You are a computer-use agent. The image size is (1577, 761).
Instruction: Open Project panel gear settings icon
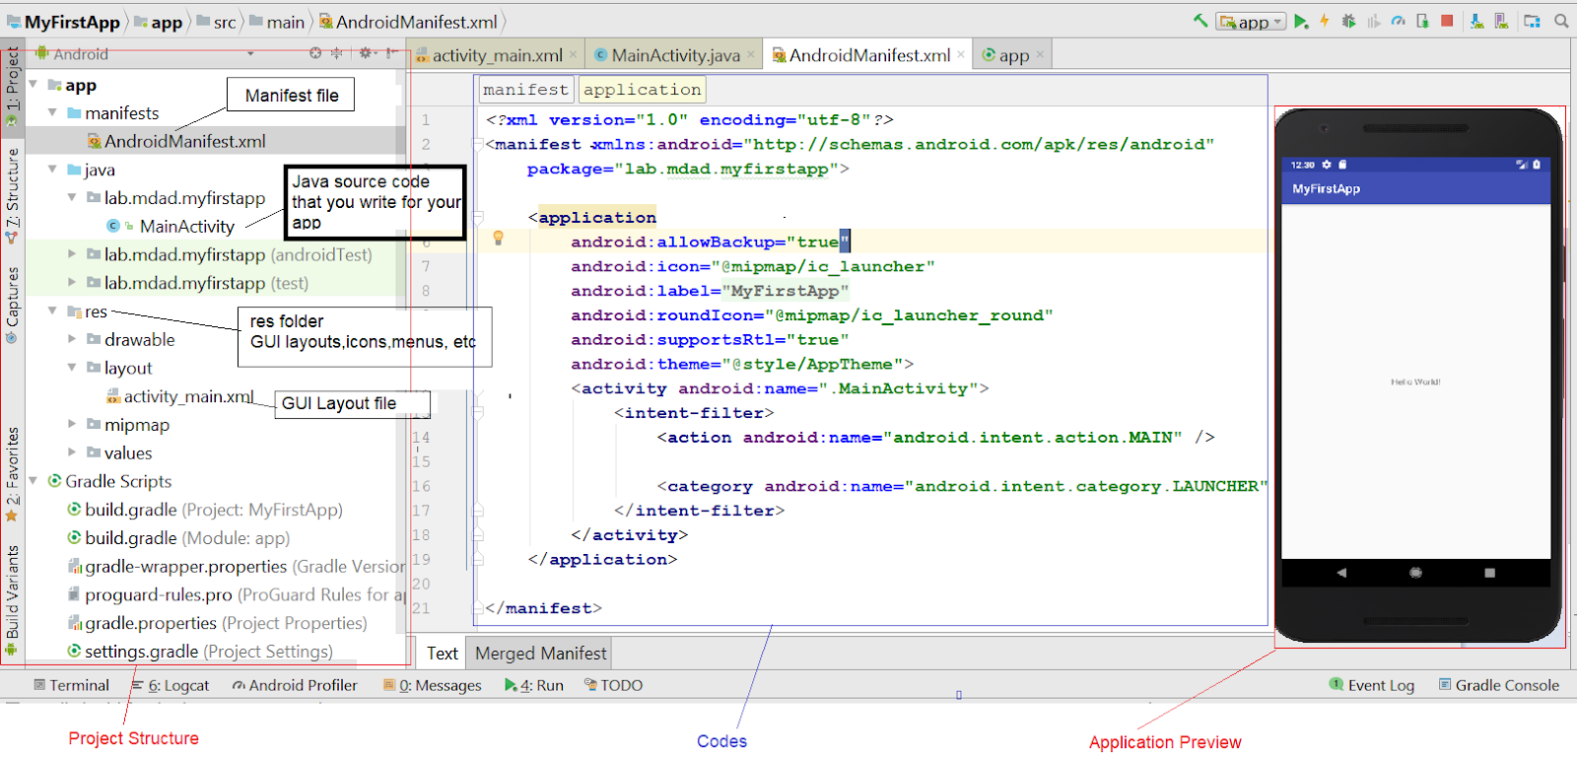coord(366,53)
